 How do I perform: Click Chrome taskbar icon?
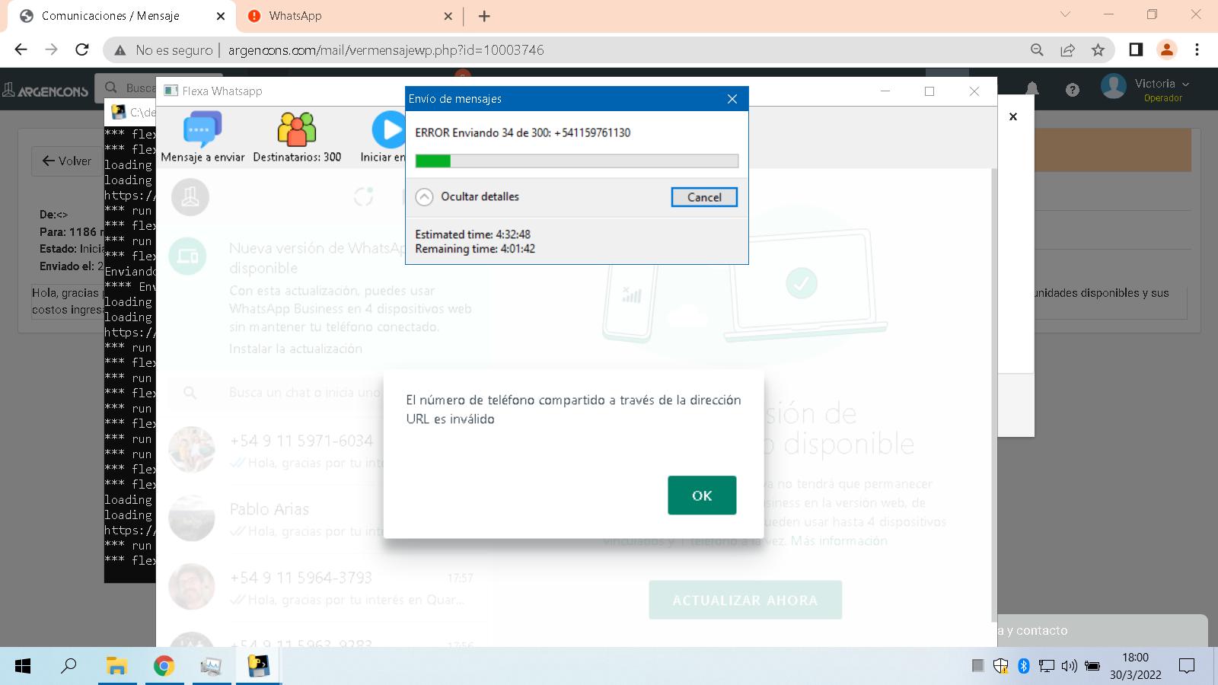click(164, 667)
